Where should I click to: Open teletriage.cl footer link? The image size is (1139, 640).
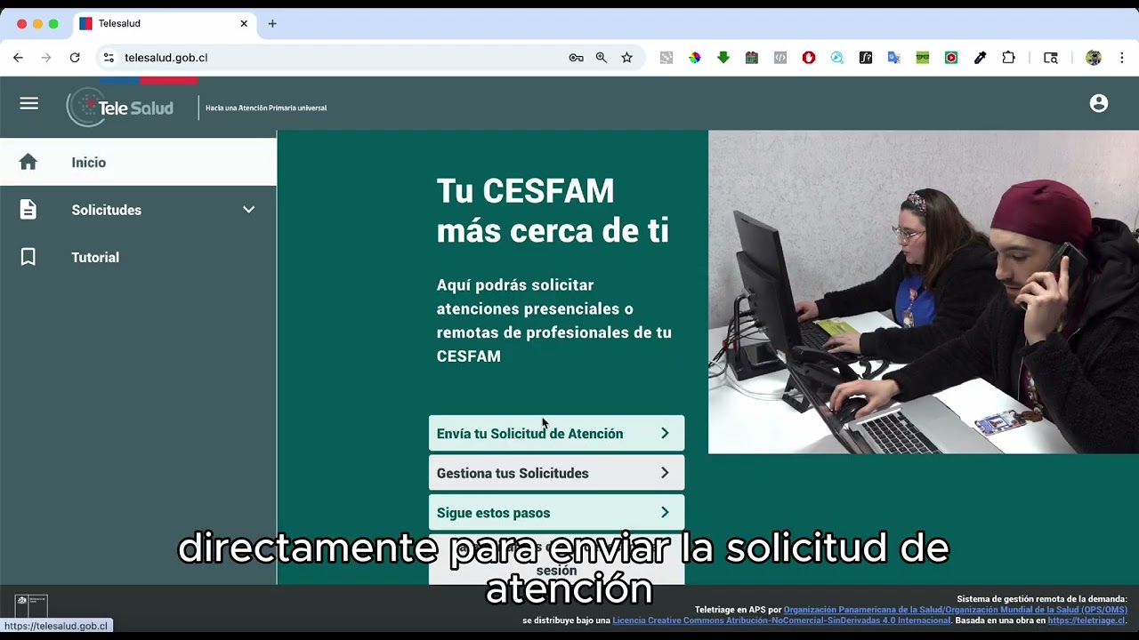tap(1086, 620)
